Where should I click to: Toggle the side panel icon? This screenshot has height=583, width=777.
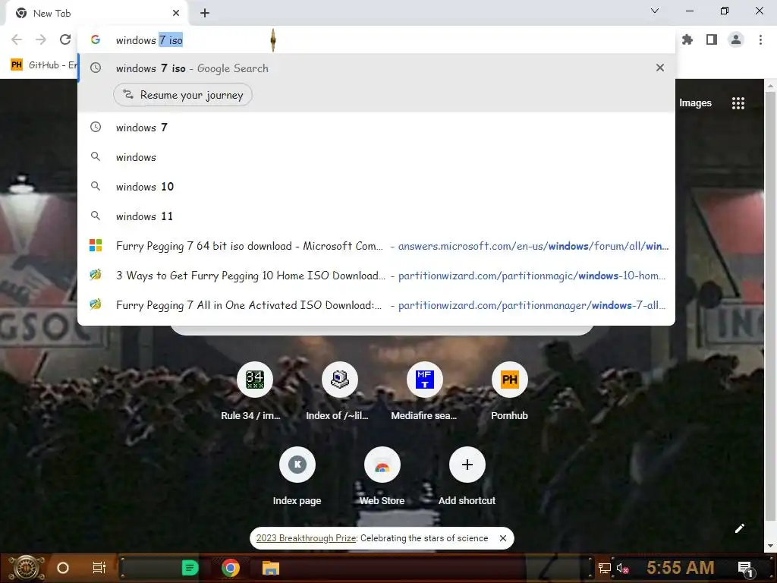712,39
